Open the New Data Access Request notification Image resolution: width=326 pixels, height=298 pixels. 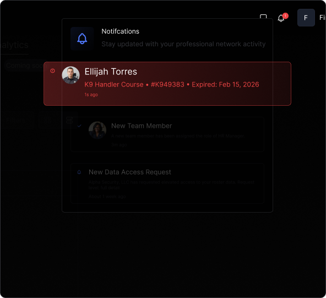(x=167, y=183)
